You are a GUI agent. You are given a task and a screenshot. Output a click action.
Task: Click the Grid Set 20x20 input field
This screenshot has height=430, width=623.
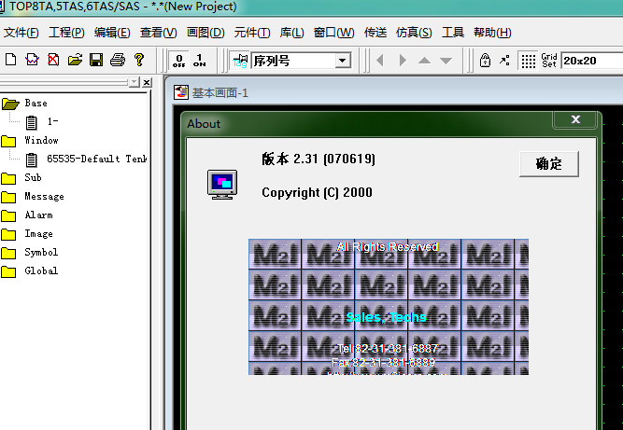click(590, 61)
